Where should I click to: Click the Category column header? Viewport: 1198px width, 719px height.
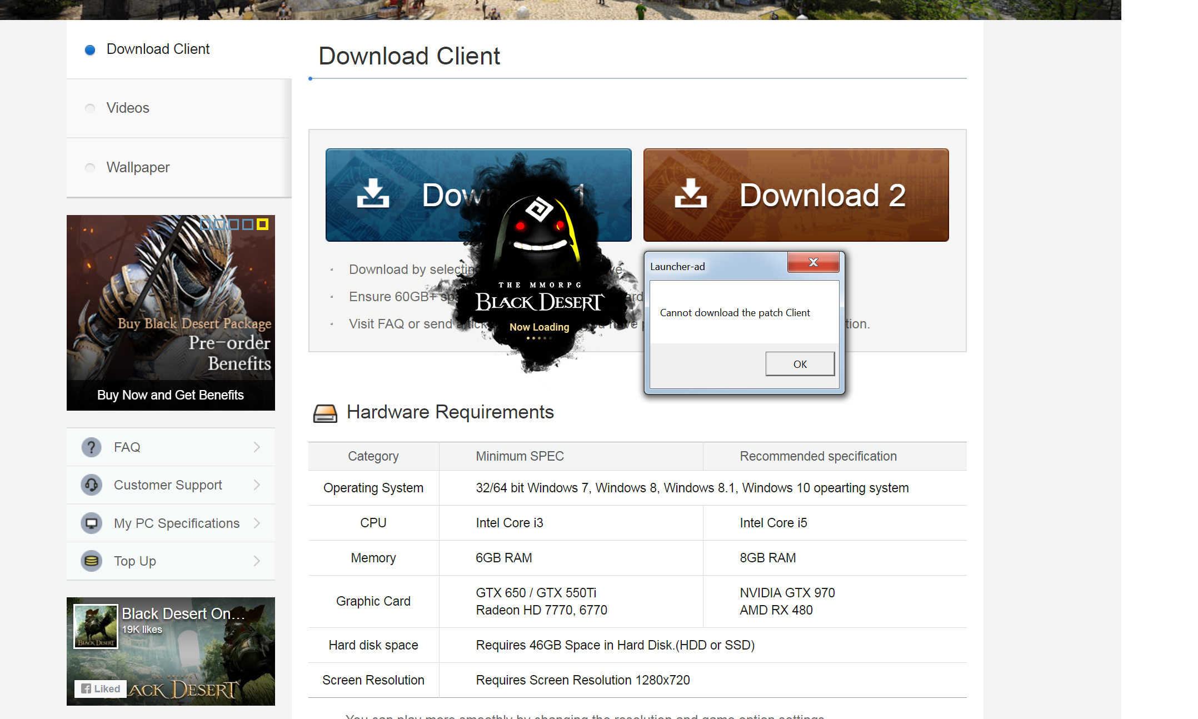[373, 456]
